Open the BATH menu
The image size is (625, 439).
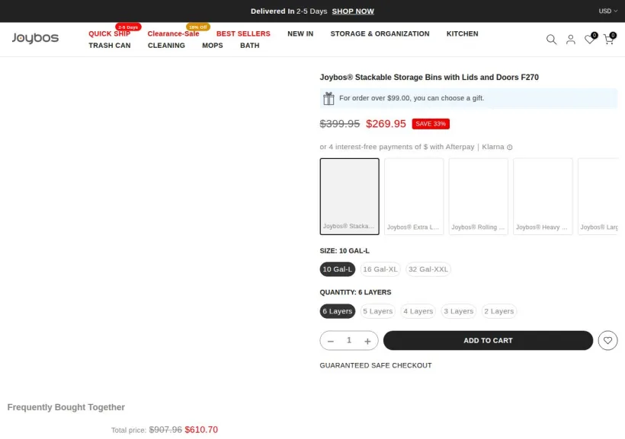pos(249,46)
